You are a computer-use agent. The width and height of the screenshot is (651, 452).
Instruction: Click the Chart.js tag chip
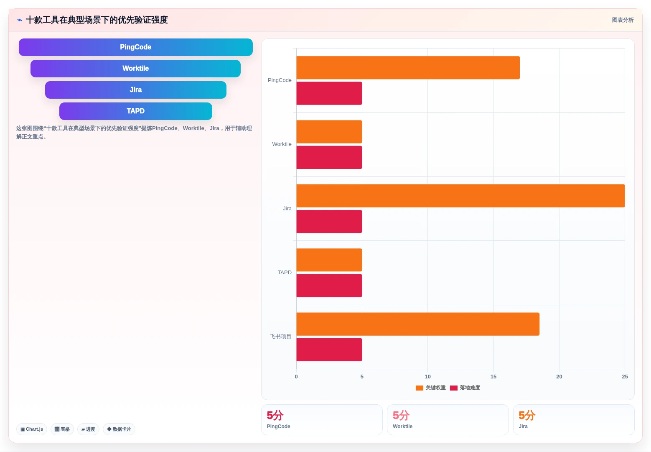pyautogui.click(x=32, y=429)
